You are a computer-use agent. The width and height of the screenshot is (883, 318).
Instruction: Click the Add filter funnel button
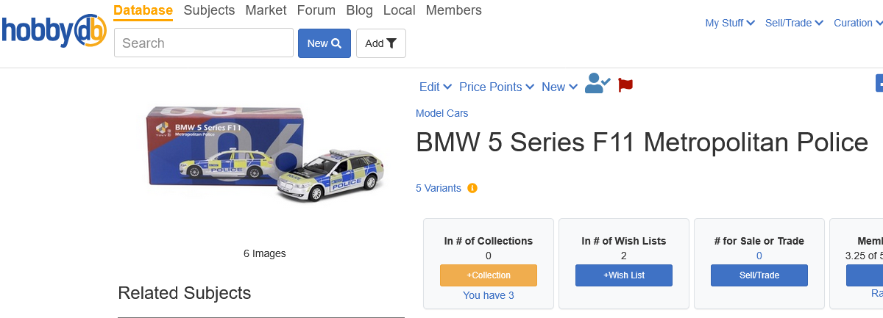click(x=380, y=43)
